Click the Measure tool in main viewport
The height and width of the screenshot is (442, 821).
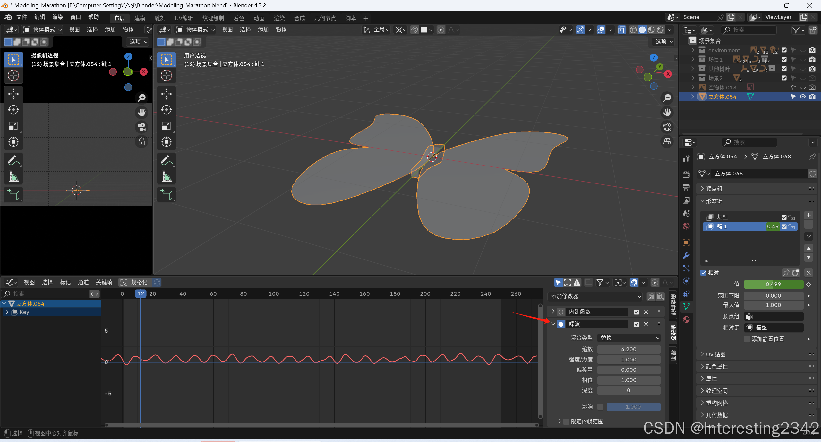click(166, 176)
